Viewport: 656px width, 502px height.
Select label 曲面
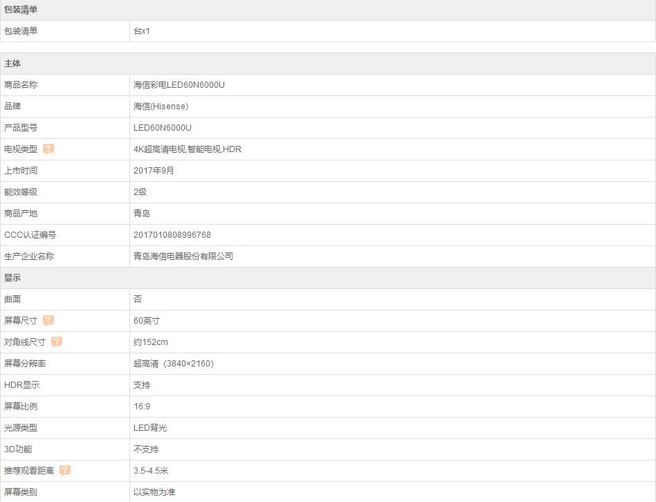pyautogui.click(x=12, y=299)
